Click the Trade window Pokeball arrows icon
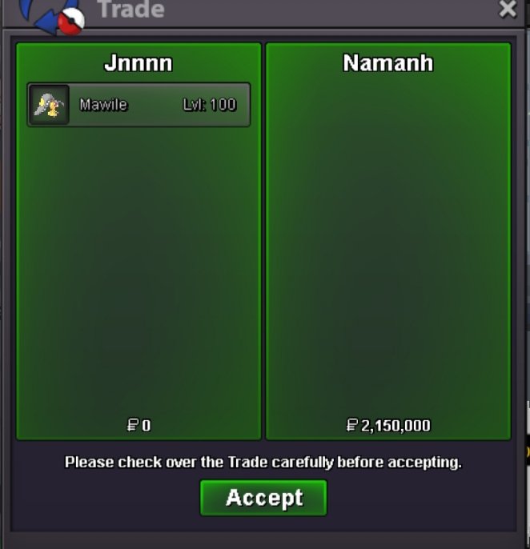 [52, 17]
